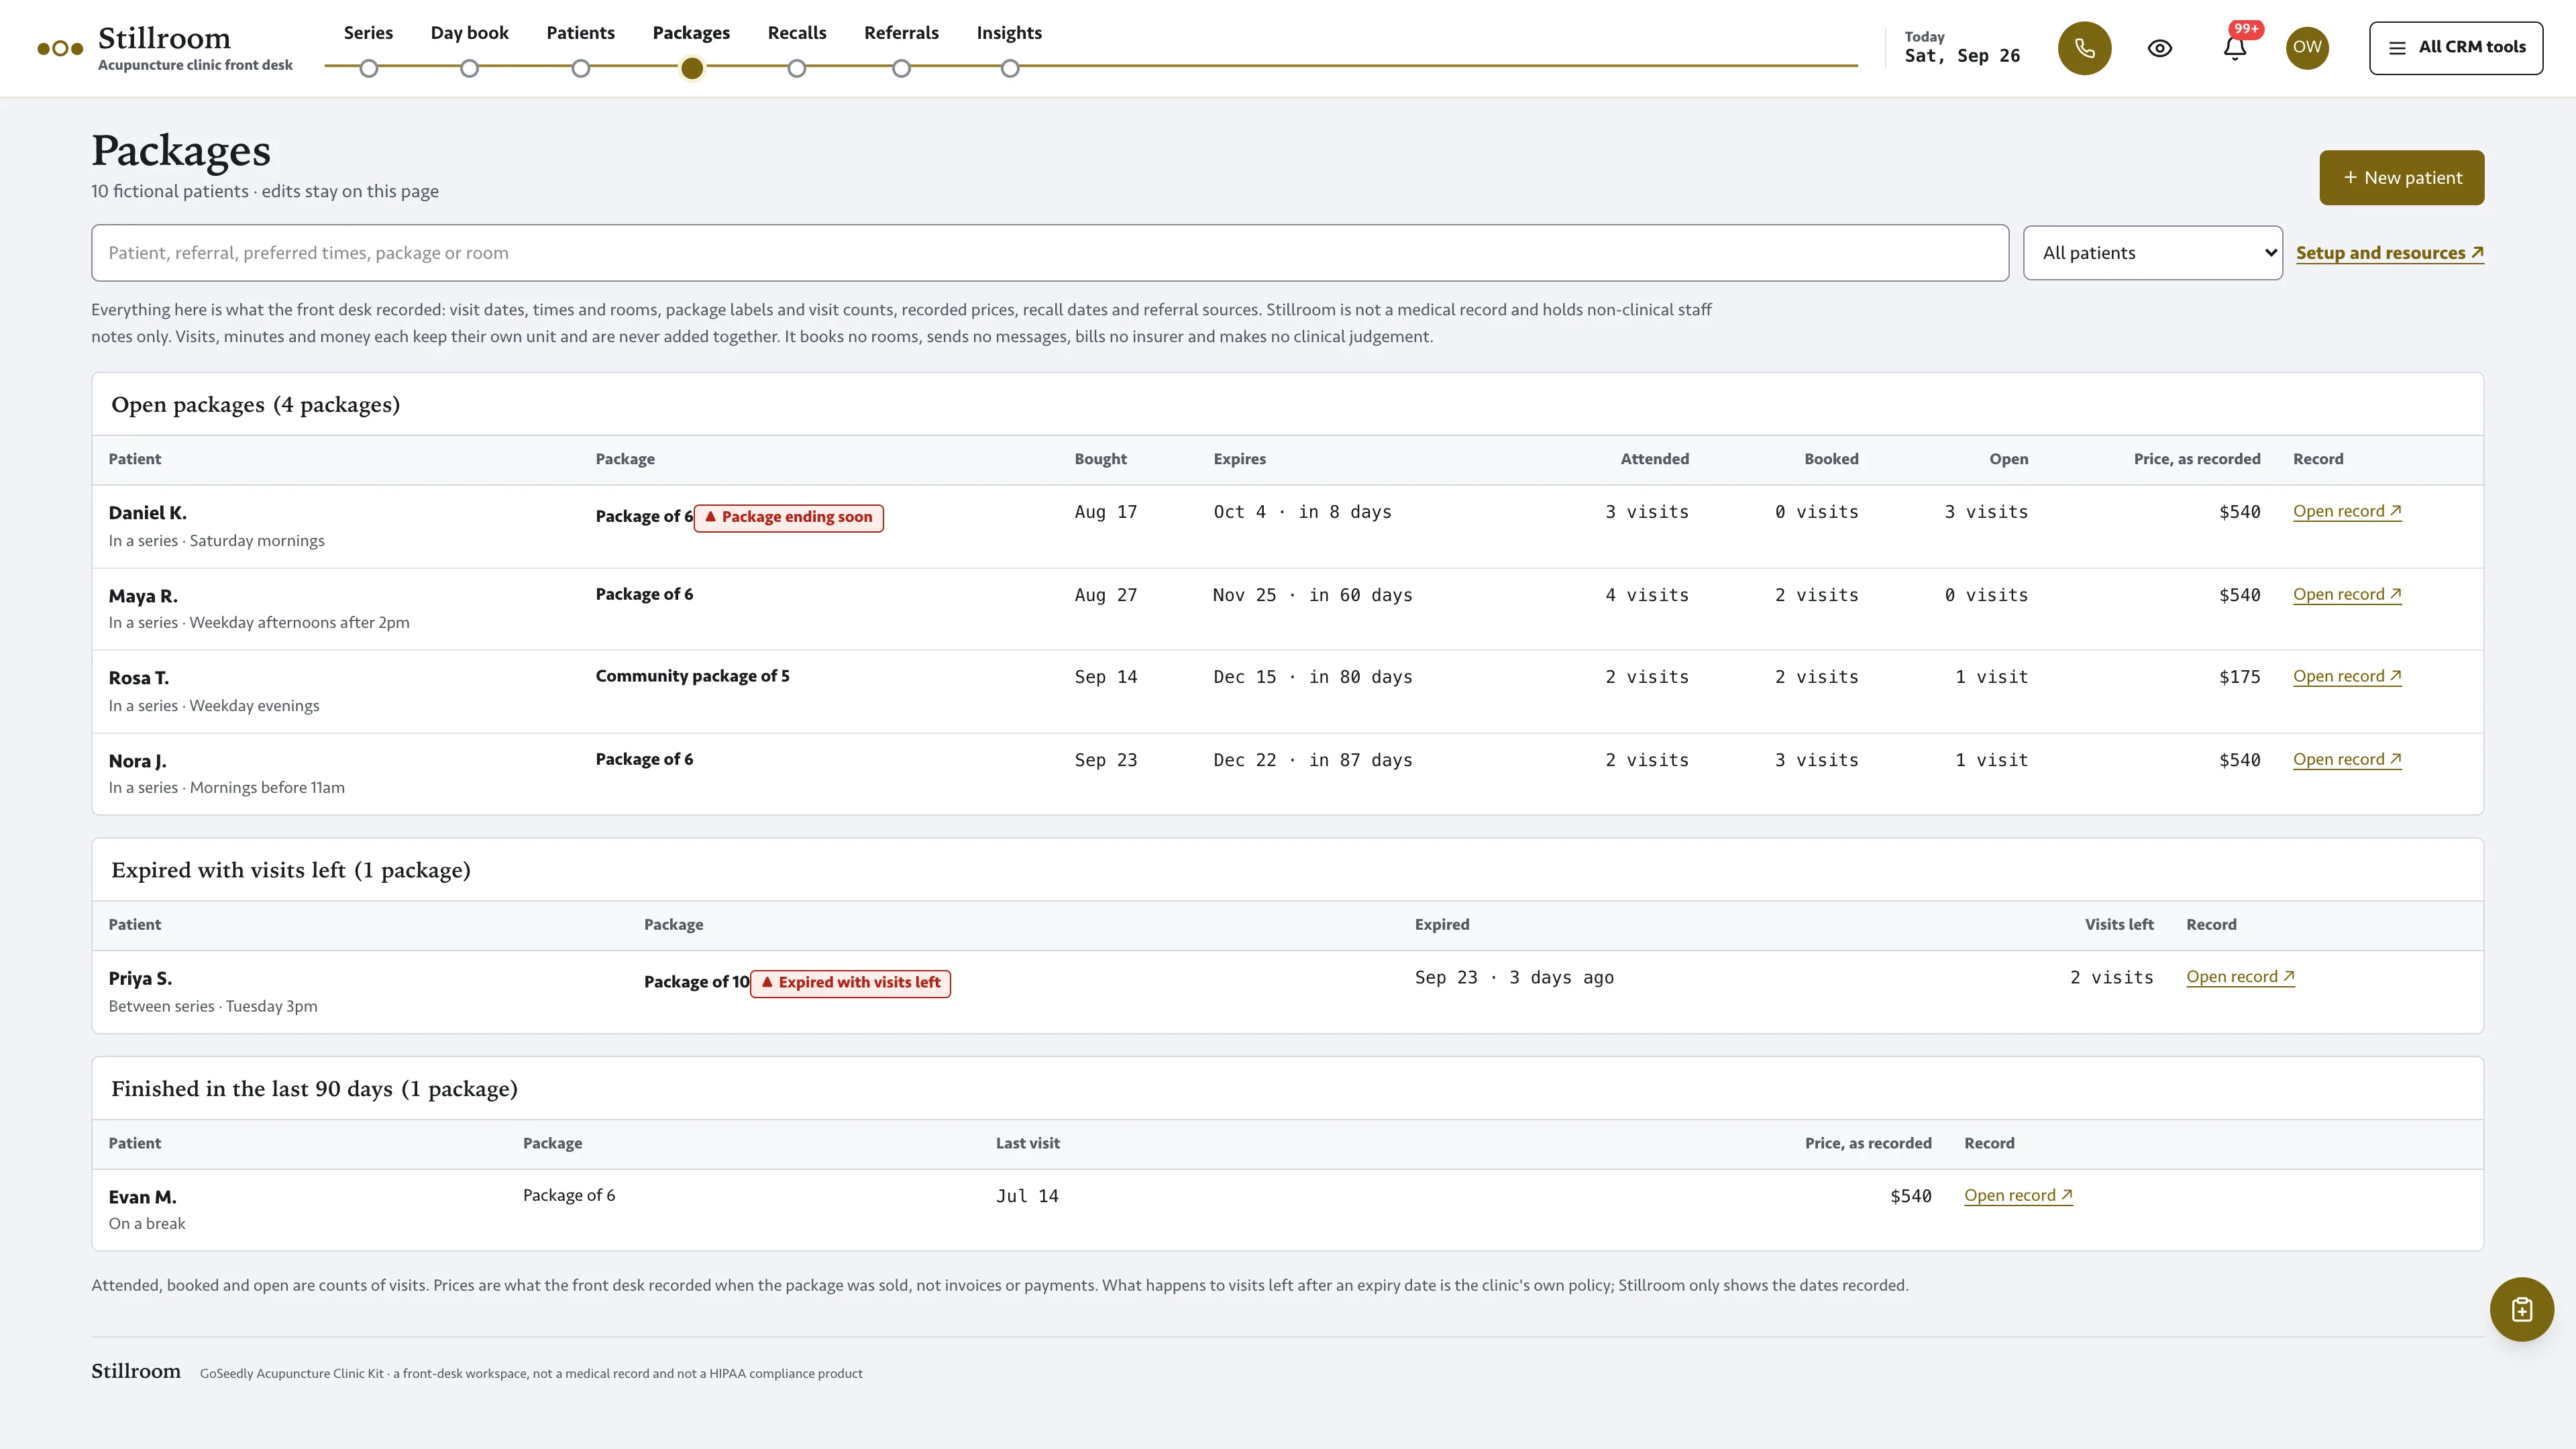Focus the patient search field
2576x1449 pixels.
pos(1050,253)
